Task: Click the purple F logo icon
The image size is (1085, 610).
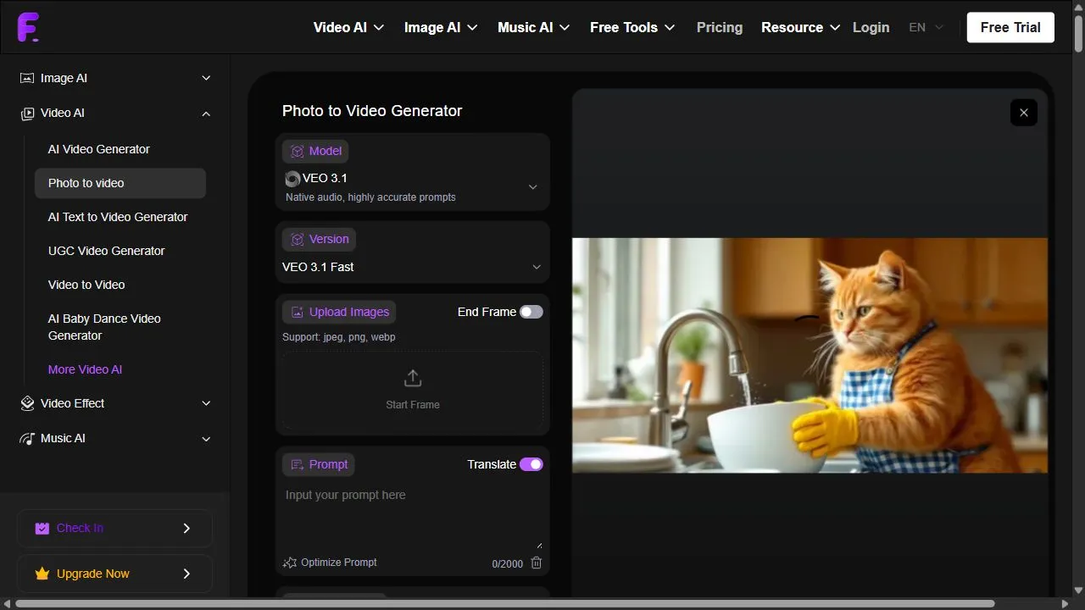Action: 28,27
